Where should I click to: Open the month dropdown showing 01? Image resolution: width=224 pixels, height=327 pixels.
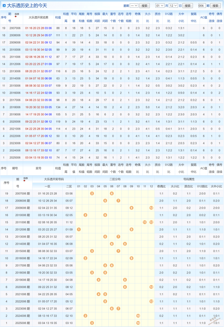(159, 6)
